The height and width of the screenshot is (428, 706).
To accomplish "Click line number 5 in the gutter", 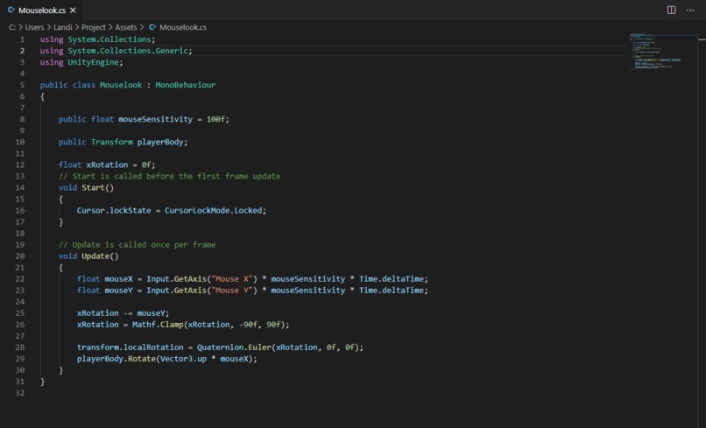I will 22,85.
